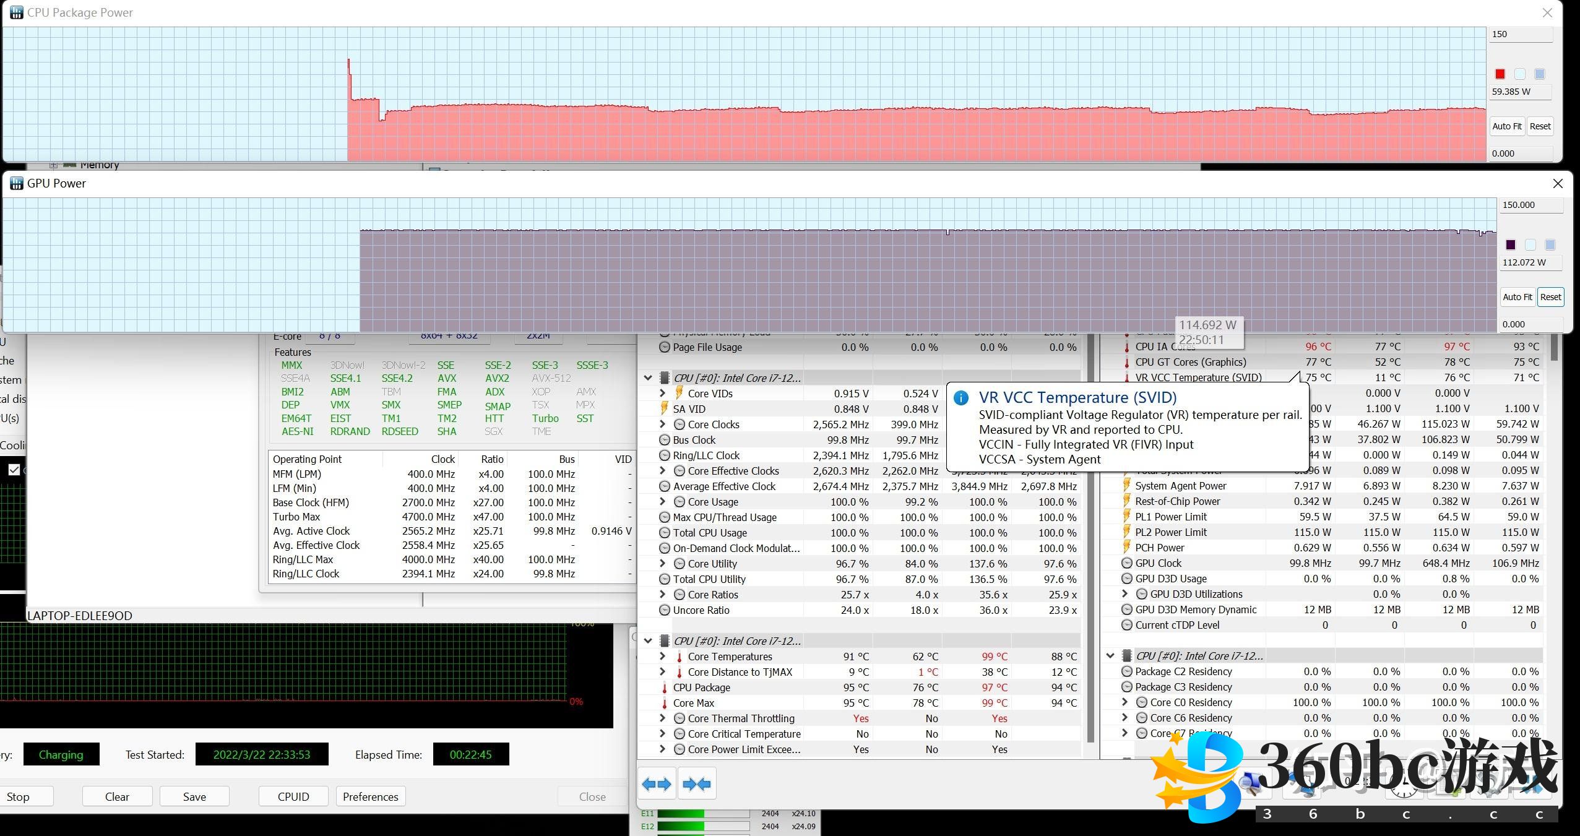Open the Preferences dialog
The width and height of the screenshot is (1580, 836).
tap(370, 796)
